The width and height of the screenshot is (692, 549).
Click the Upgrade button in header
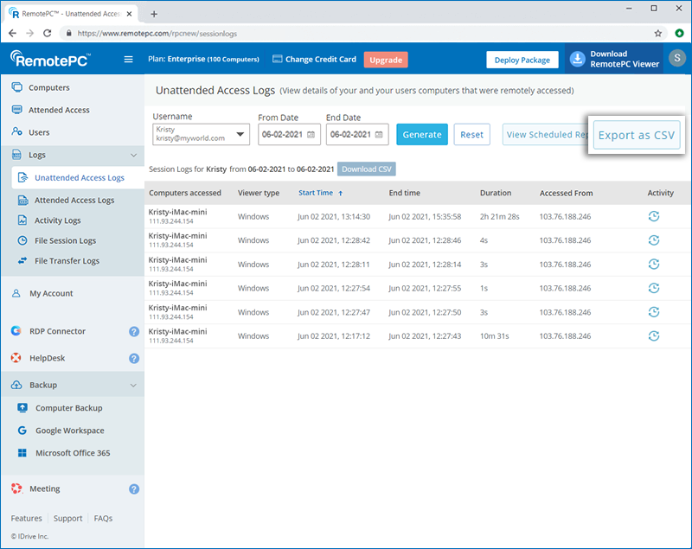(x=386, y=60)
